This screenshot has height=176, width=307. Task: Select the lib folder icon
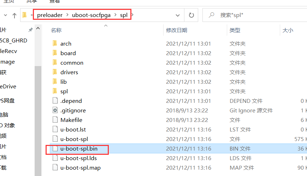click(x=55, y=81)
